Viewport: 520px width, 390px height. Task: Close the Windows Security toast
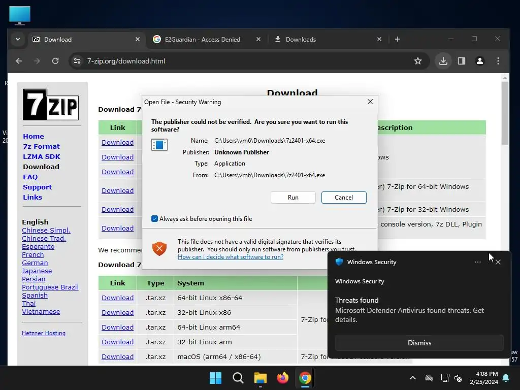tap(498, 262)
